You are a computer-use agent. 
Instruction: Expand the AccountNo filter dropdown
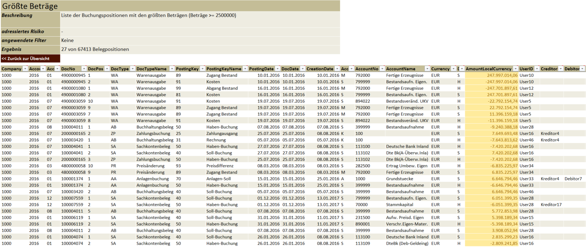382,69
